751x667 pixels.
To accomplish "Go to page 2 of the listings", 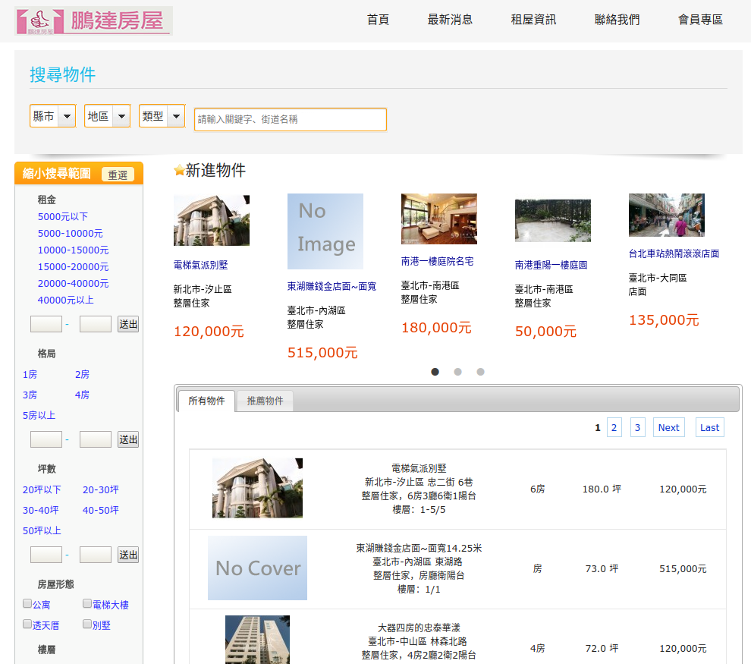I will click(x=614, y=427).
